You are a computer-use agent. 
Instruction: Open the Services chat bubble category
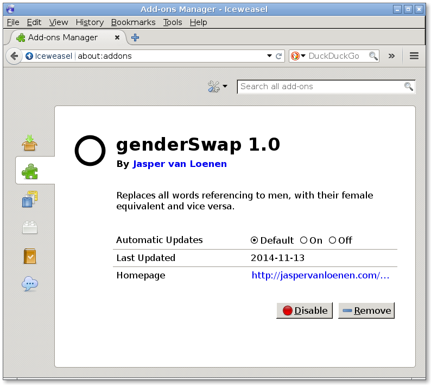30,284
